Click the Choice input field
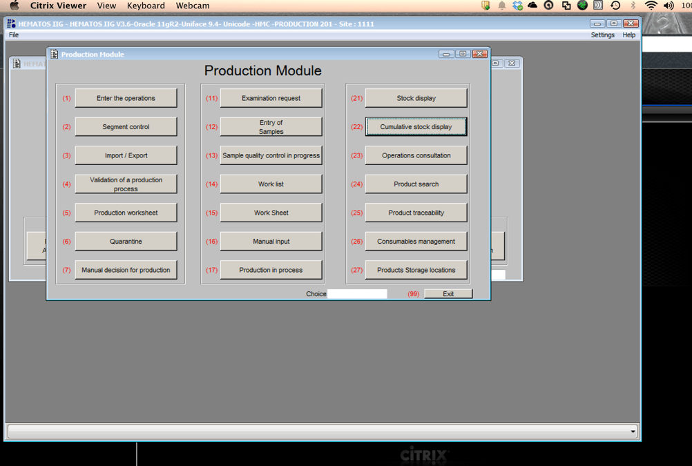 357,294
